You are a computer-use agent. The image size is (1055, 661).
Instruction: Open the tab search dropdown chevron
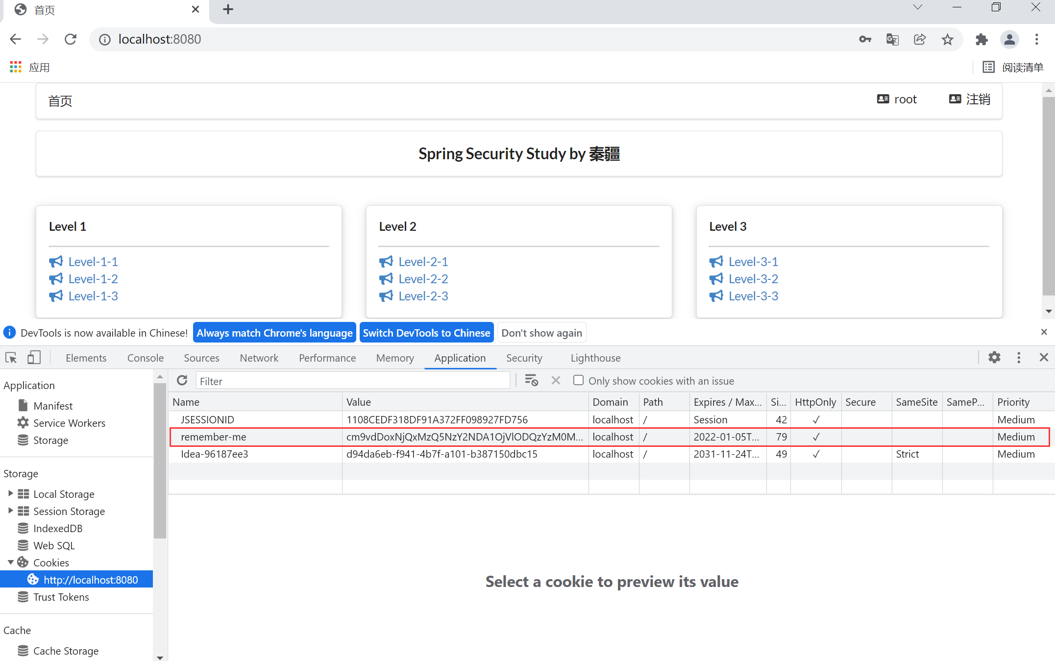point(918,7)
